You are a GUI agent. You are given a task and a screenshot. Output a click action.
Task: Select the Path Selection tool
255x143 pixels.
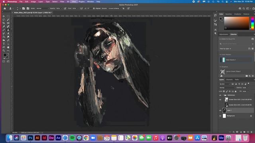8,44
